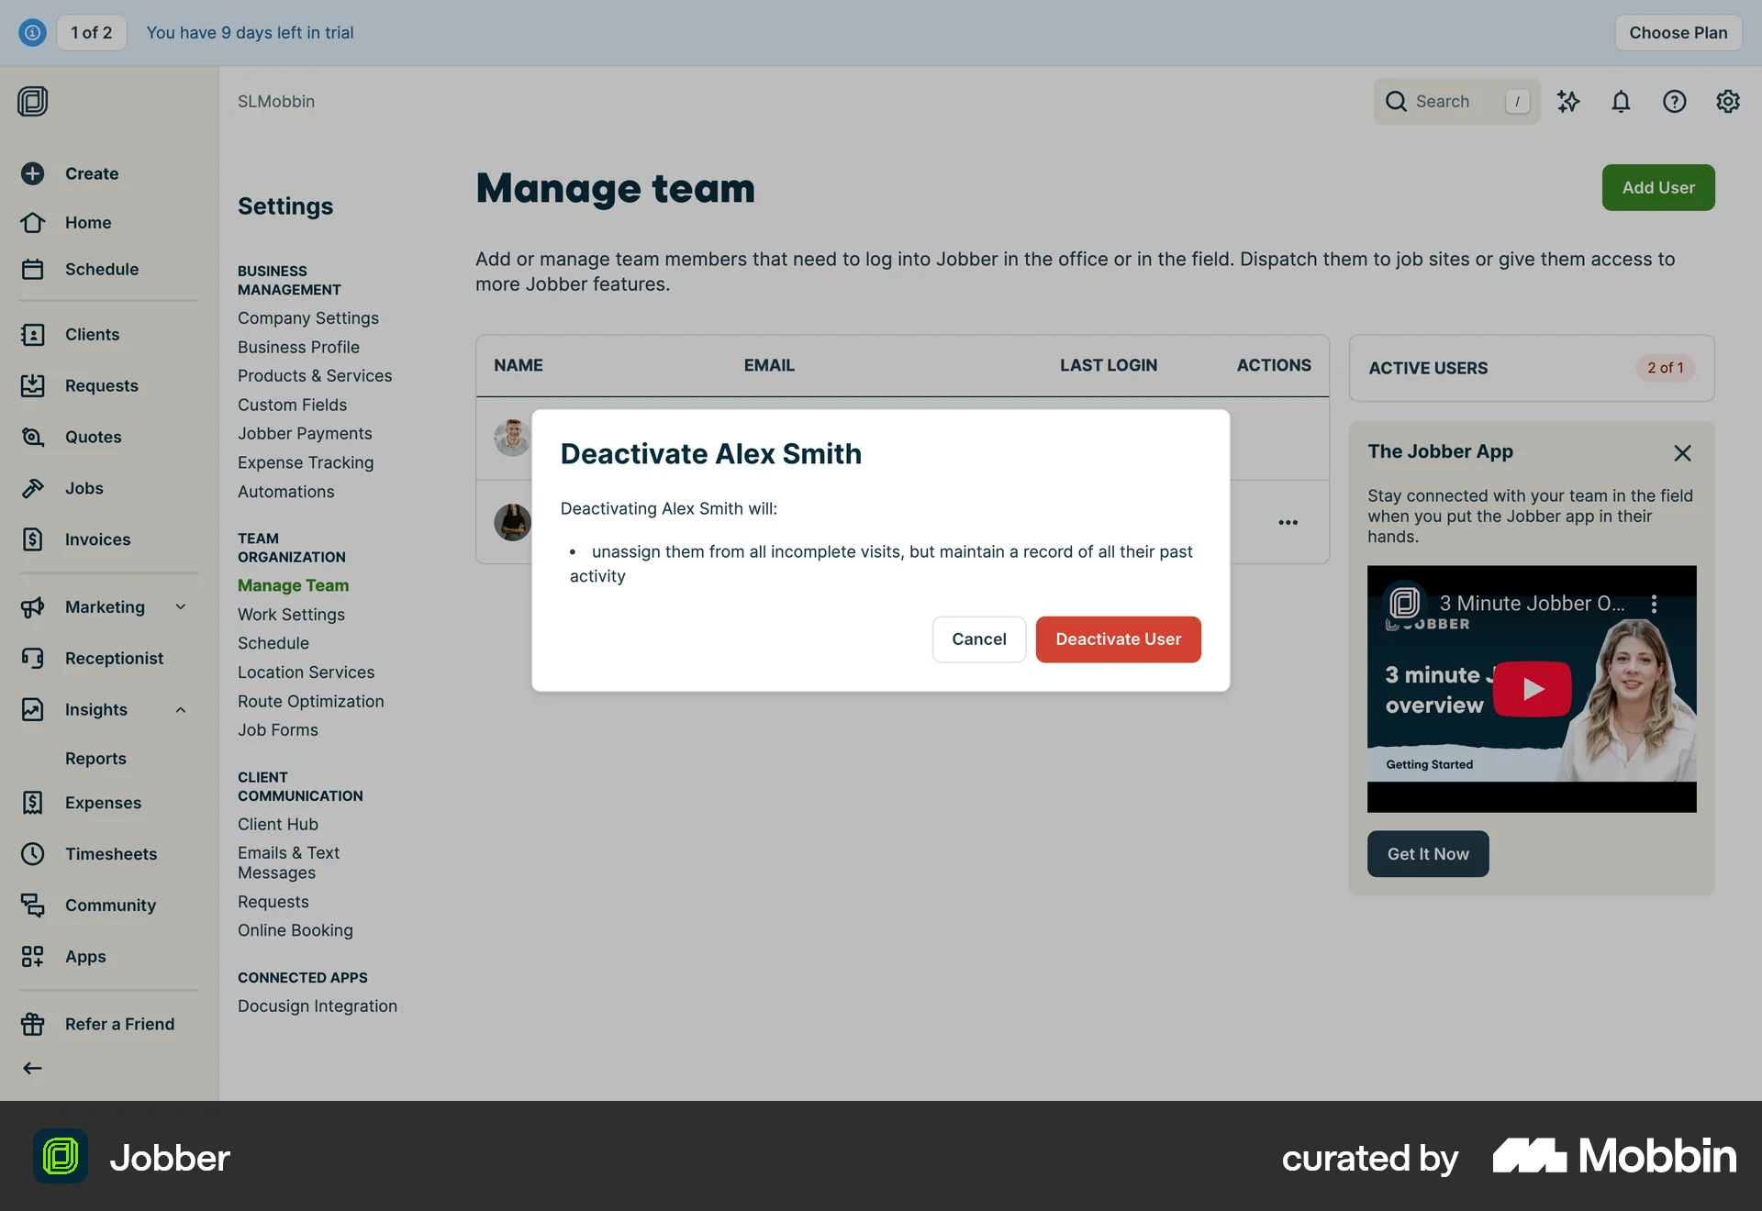Open the help question mark icon
The width and height of the screenshot is (1762, 1211).
coord(1674,102)
